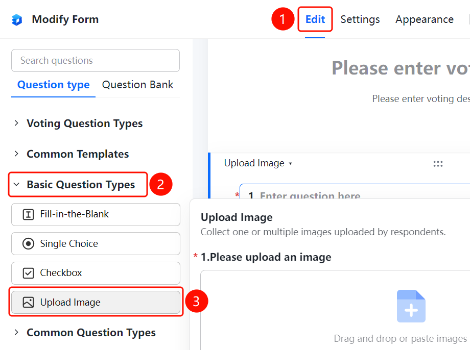The image size is (470, 350).
Task: Select the Question type tab
Action: click(x=53, y=85)
